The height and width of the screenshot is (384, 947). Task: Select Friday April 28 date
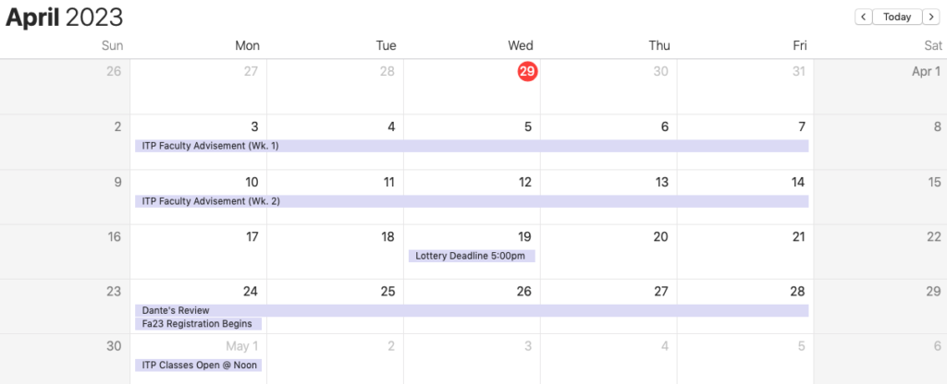coord(798,292)
